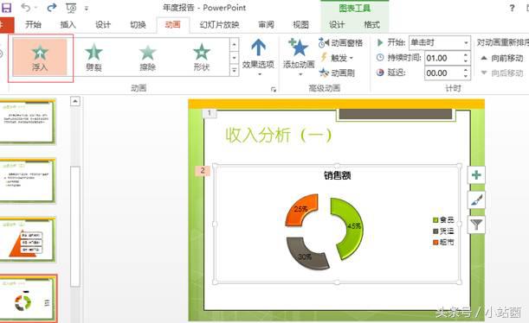This screenshot has width=529, height=323.
Task: Select slide thumbnail with doughnut chart
Action: 28,299
